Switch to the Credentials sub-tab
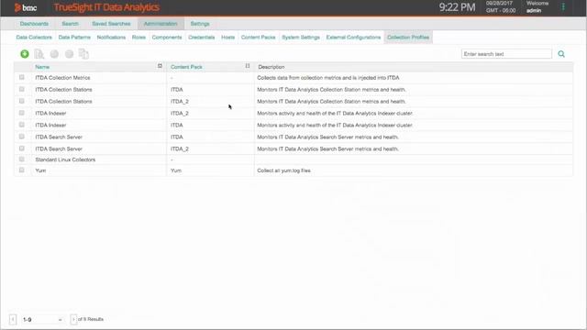 [202, 37]
